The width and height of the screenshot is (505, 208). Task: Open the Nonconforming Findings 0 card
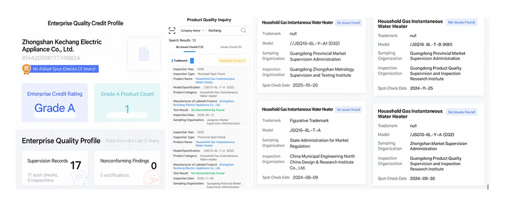127,169
